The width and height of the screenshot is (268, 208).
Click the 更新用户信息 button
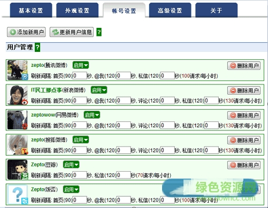72,32
